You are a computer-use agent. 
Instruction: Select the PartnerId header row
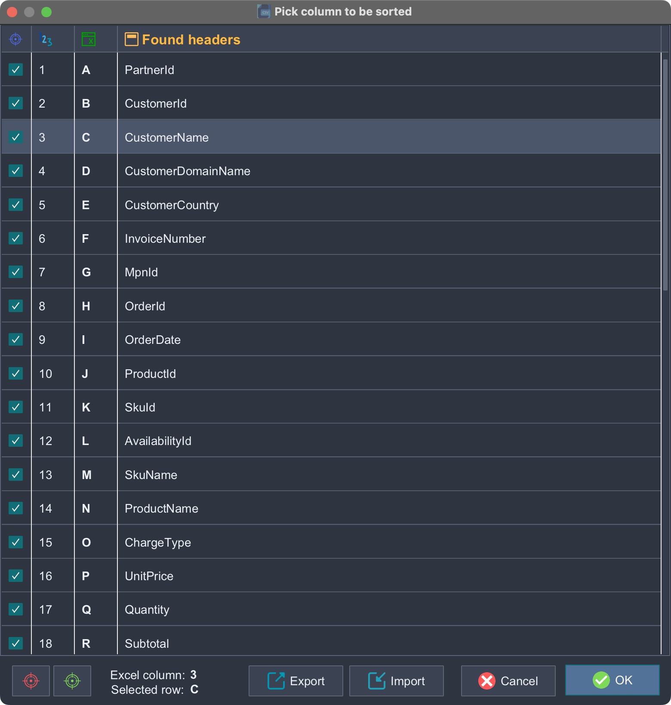(x=331, y=70)
